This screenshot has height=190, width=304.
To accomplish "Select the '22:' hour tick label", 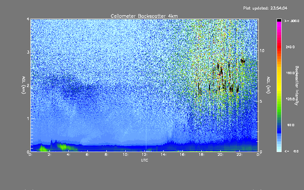I will pos(240,155).
